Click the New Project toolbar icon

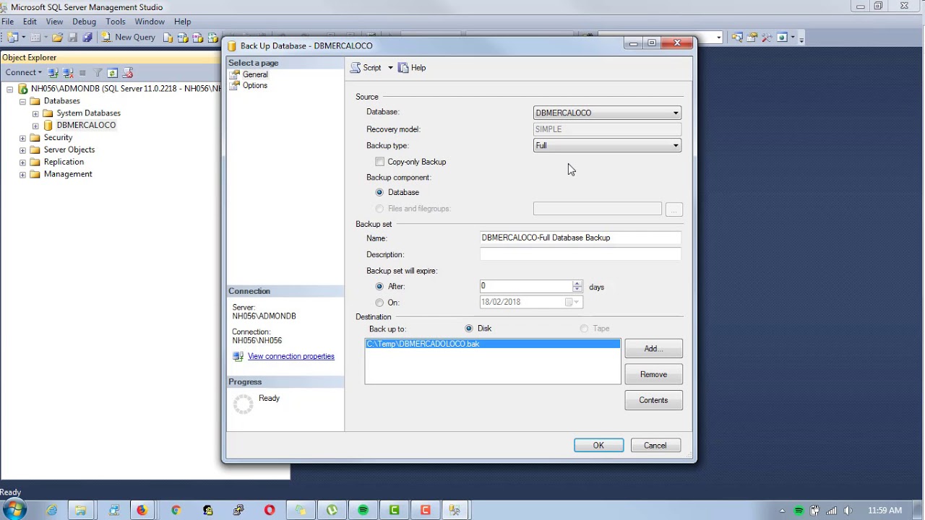12,37
